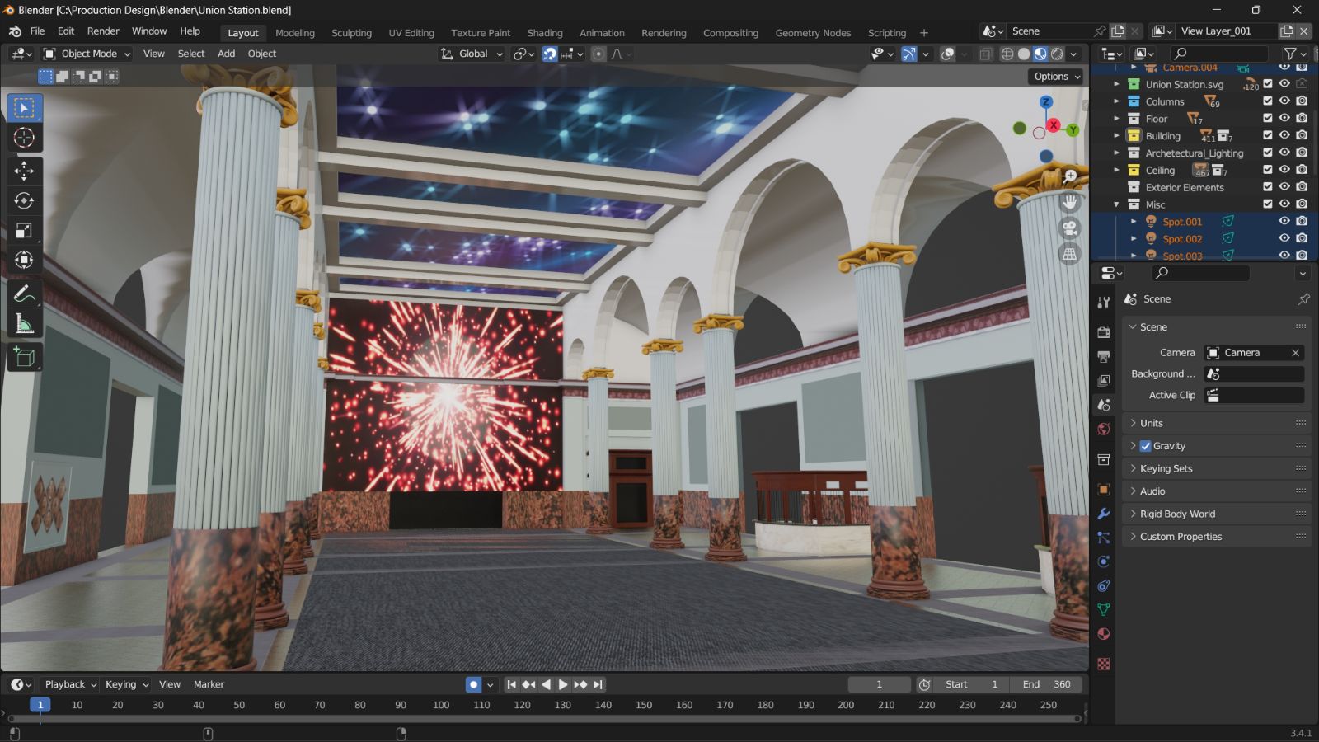Toggle auto keying record button
The image size is (1319, 742).
point(473,684)
